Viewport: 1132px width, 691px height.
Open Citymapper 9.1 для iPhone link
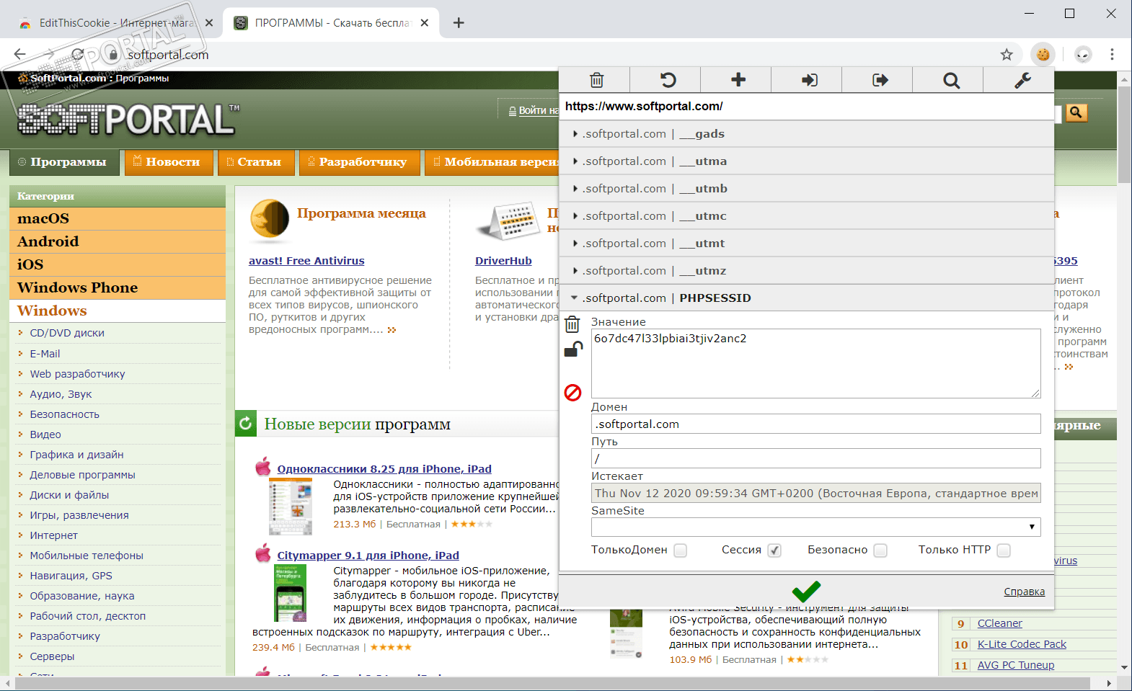pyautogui.click(x=368, y=556)
